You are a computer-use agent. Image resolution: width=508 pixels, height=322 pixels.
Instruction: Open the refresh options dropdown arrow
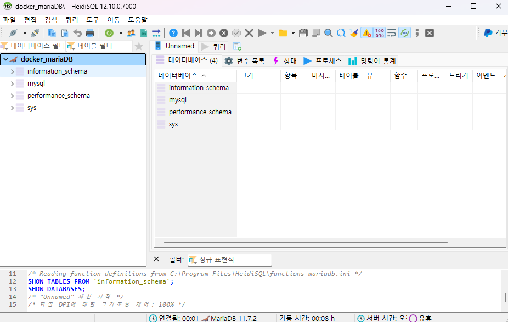pyautogui.click(x=121, y=33)
